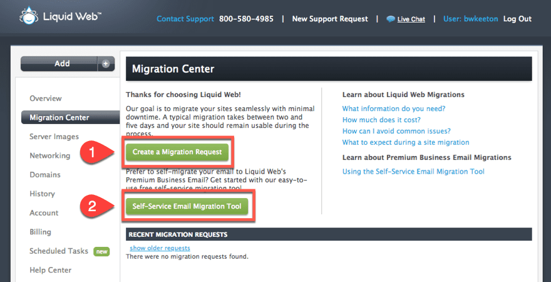Log Out of the account

click(x=518, y=19)
